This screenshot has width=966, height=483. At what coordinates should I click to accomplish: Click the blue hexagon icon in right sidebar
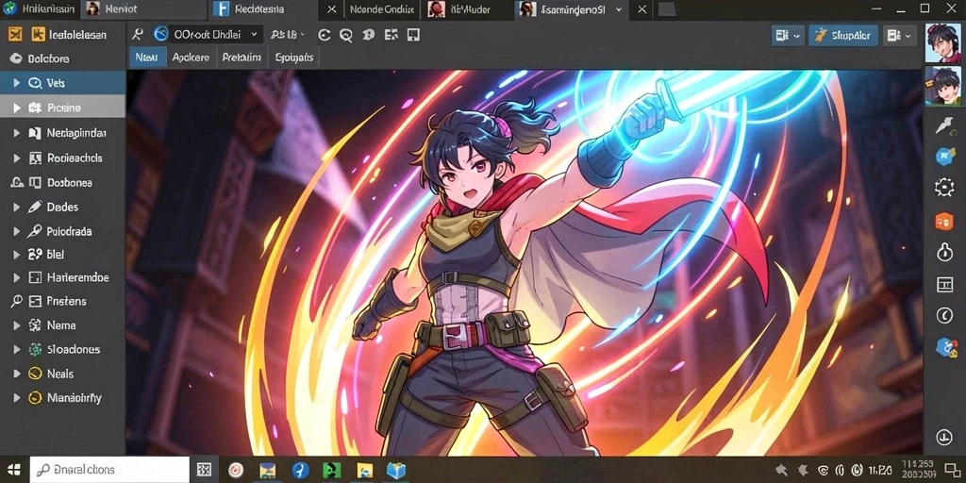coord(943,157)
